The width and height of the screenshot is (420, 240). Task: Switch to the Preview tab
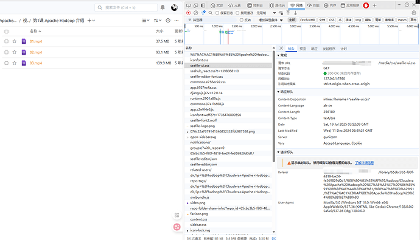click(303, 49)
